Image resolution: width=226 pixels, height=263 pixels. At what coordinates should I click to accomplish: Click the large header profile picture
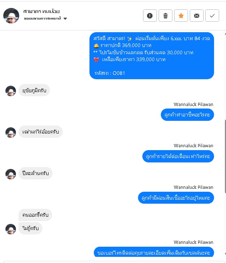click(x=11, y=16)
